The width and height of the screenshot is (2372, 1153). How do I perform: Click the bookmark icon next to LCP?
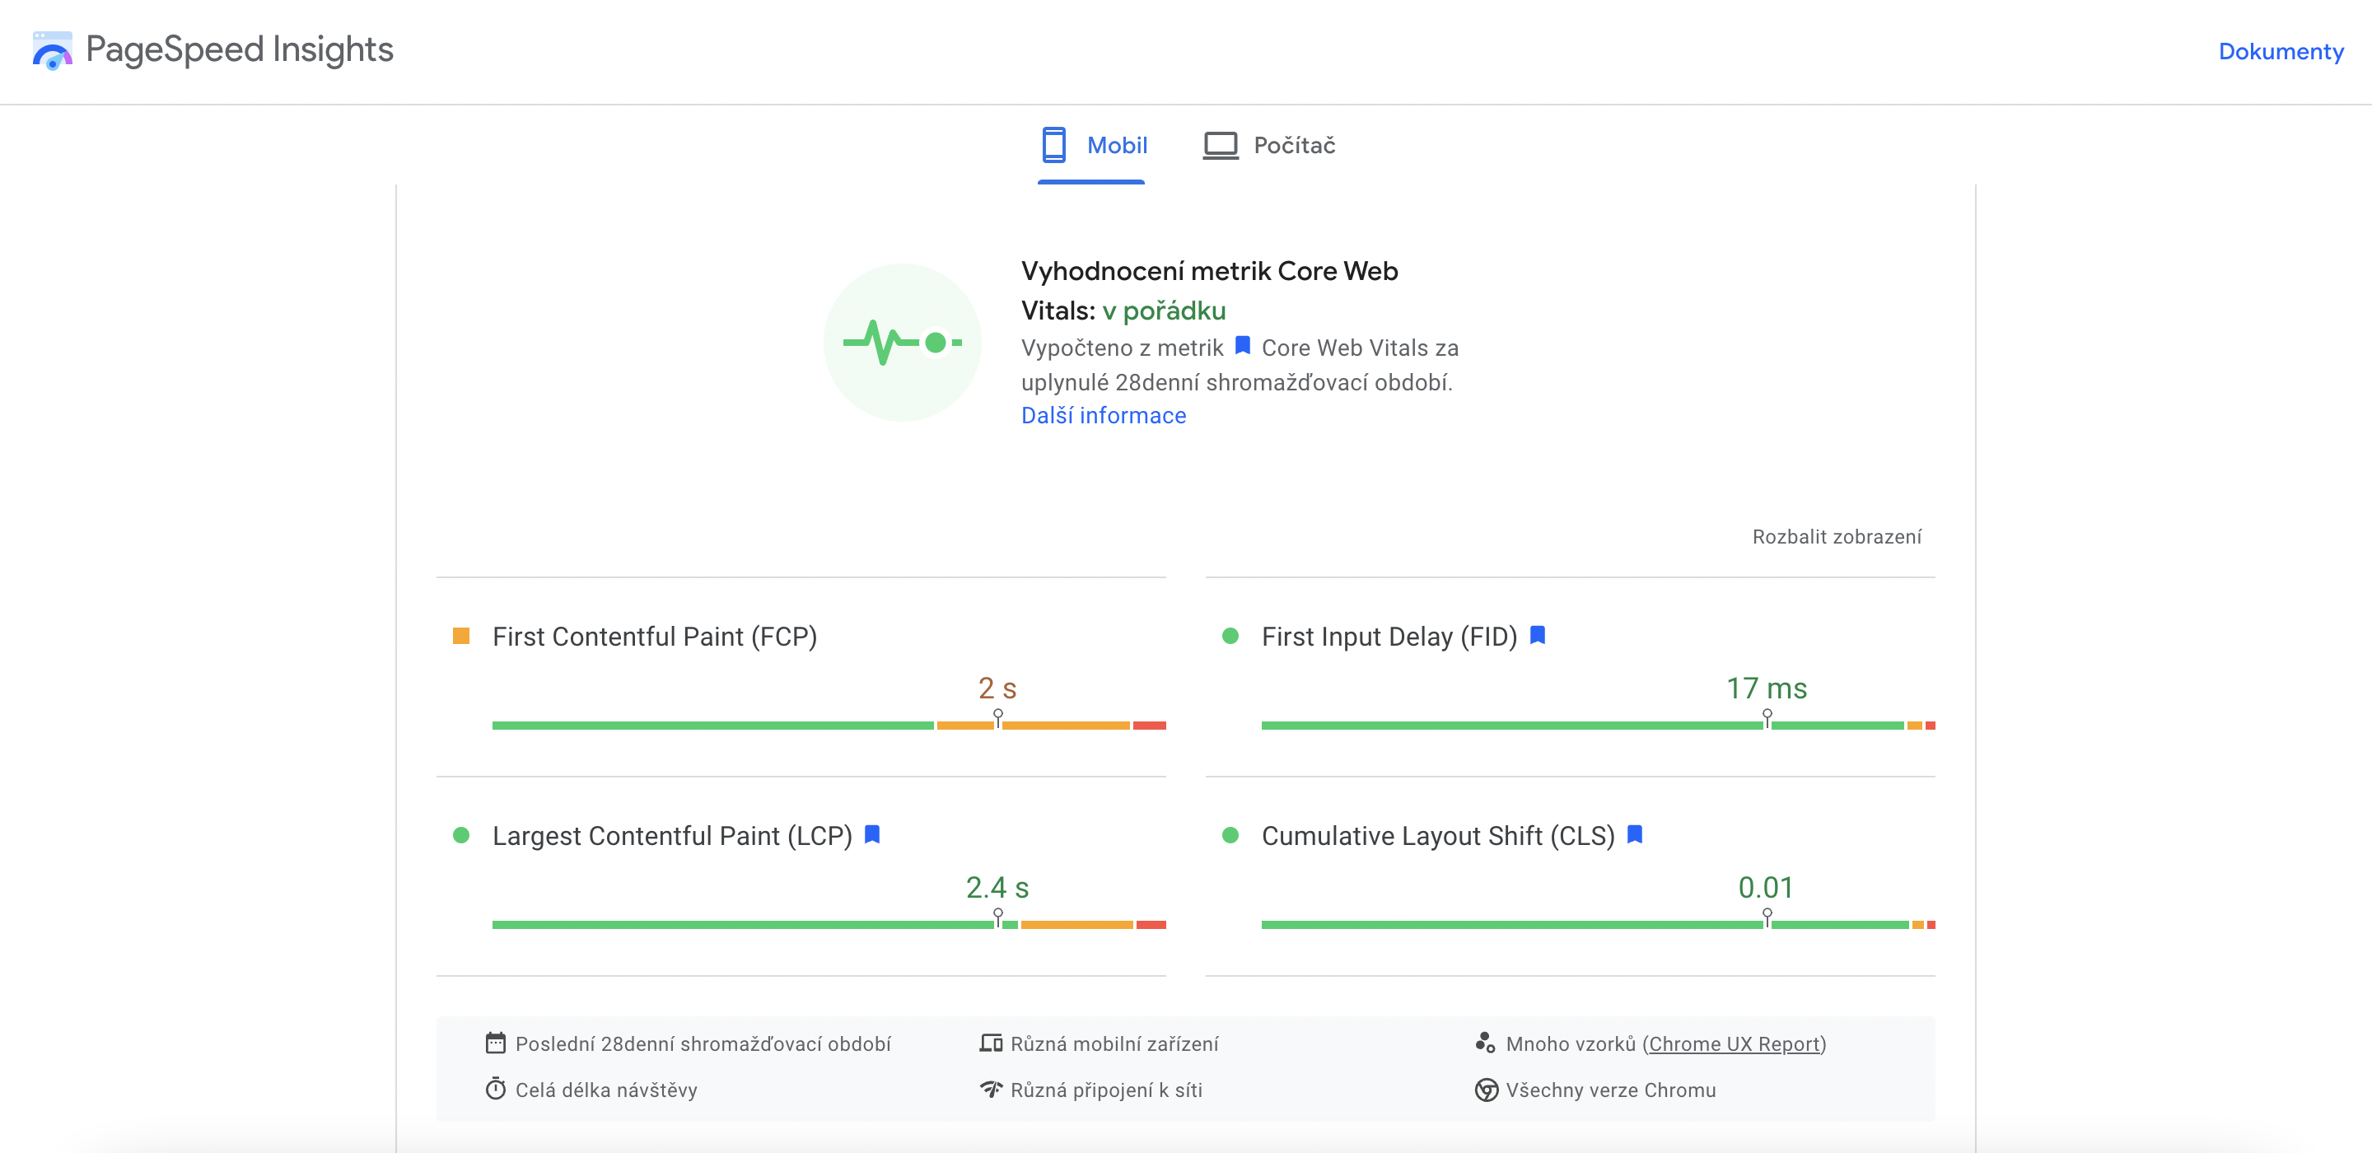(872, 833)
